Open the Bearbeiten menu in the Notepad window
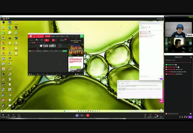This screenshot has height=133, width=193. coord(123,83)
